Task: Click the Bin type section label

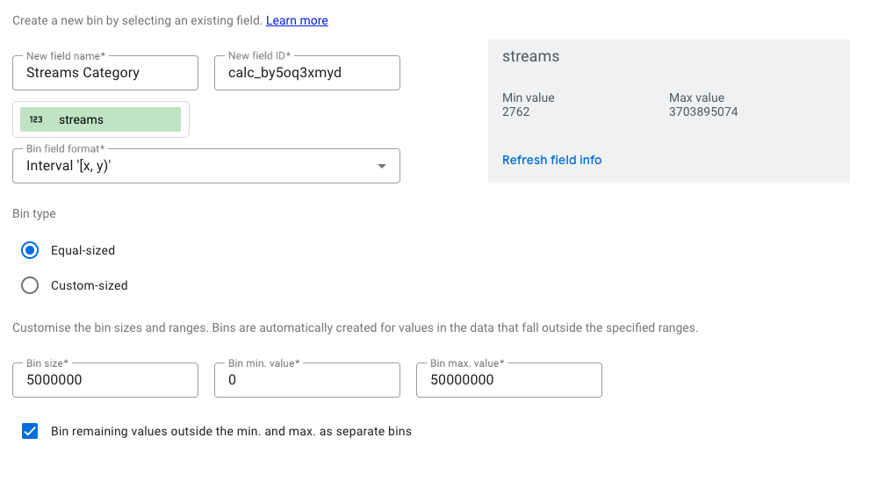Action: 34,213
